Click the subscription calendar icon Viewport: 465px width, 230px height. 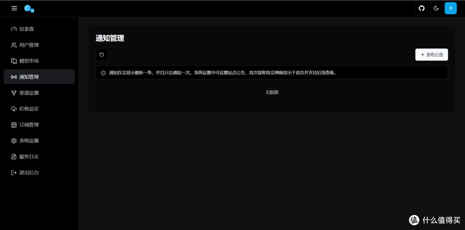(14, 125)
